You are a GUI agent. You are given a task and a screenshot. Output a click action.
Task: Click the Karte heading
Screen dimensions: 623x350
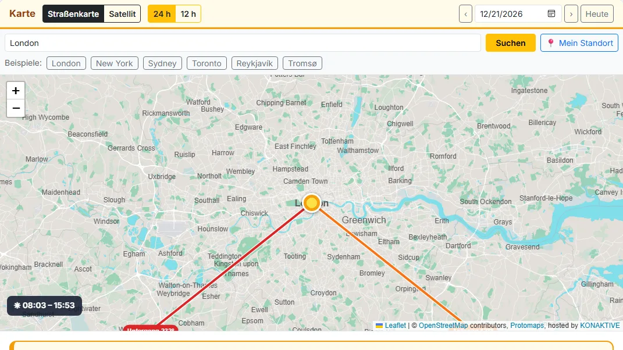22,13
